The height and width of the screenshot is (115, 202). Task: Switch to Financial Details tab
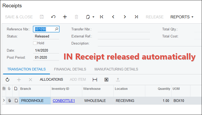70,69
